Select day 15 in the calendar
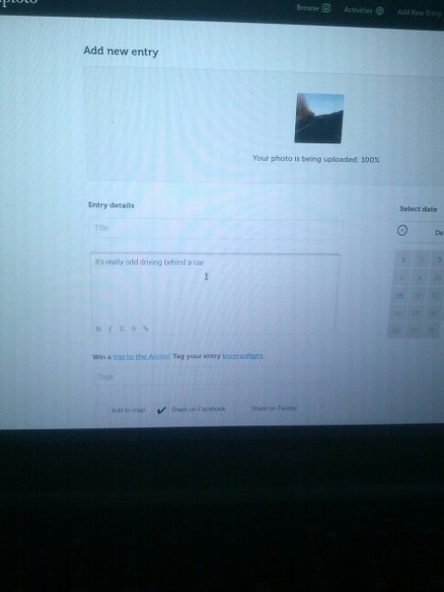Viewport: 444px width, 592px height. pyautogui.click(x=400, y=295)
